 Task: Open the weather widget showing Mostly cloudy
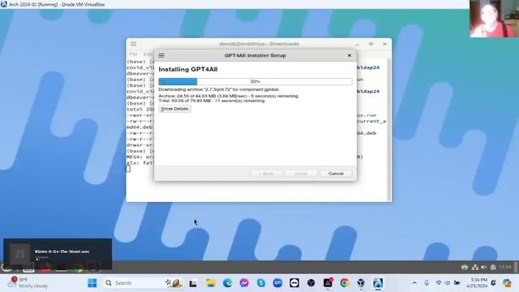pos(28,283)
